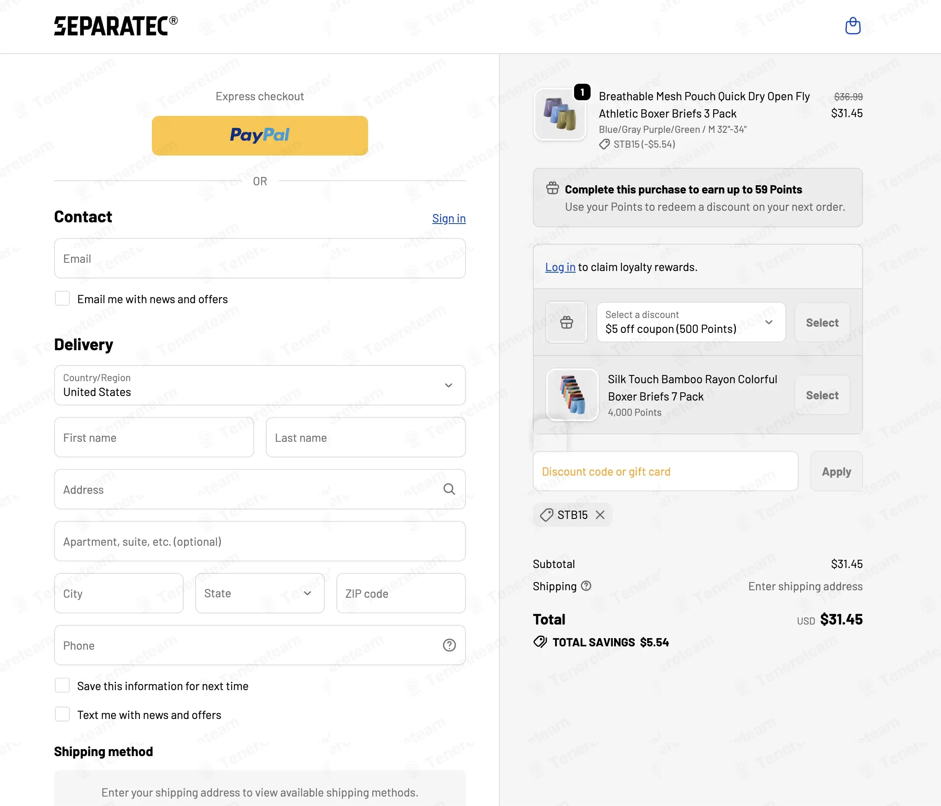
Task: Click the Athletic Boxer Briefs 3 Pack thumbnail
Action: (560, 114)
